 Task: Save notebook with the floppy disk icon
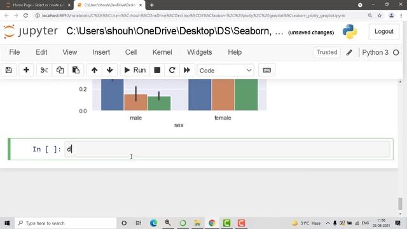(x=8, y=70)
